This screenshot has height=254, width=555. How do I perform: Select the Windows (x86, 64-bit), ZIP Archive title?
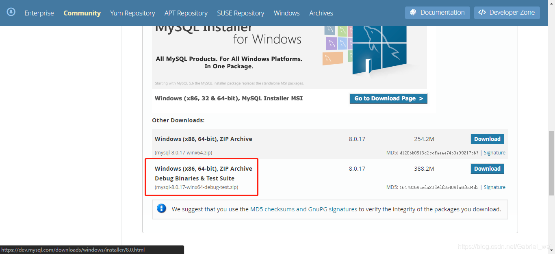pos(204,139)
